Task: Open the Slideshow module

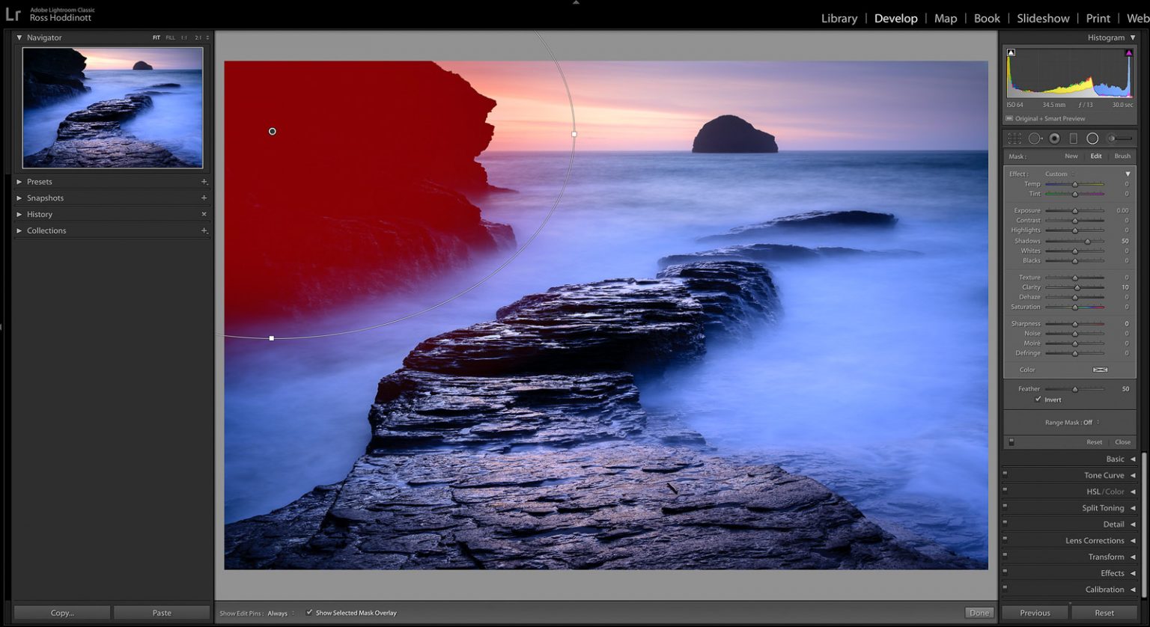Action: 1042,18
